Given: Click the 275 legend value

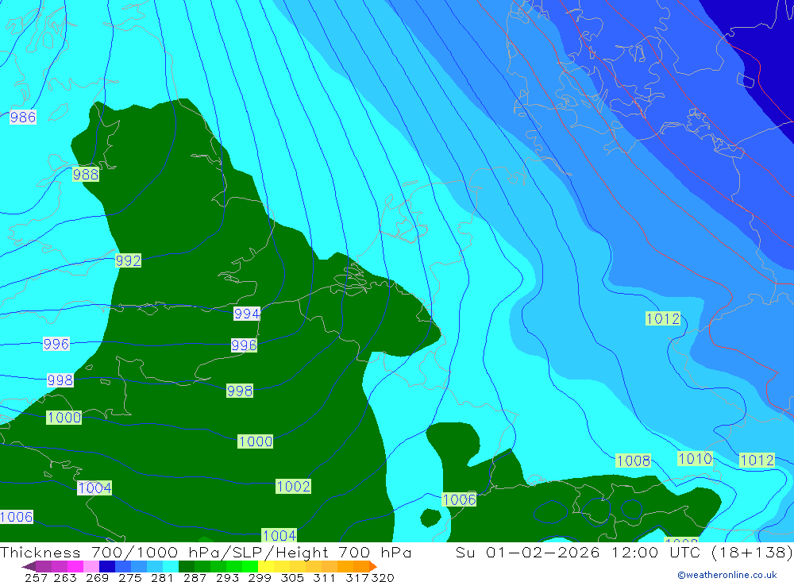Looking at the screenshot, I should click(129, 577).
